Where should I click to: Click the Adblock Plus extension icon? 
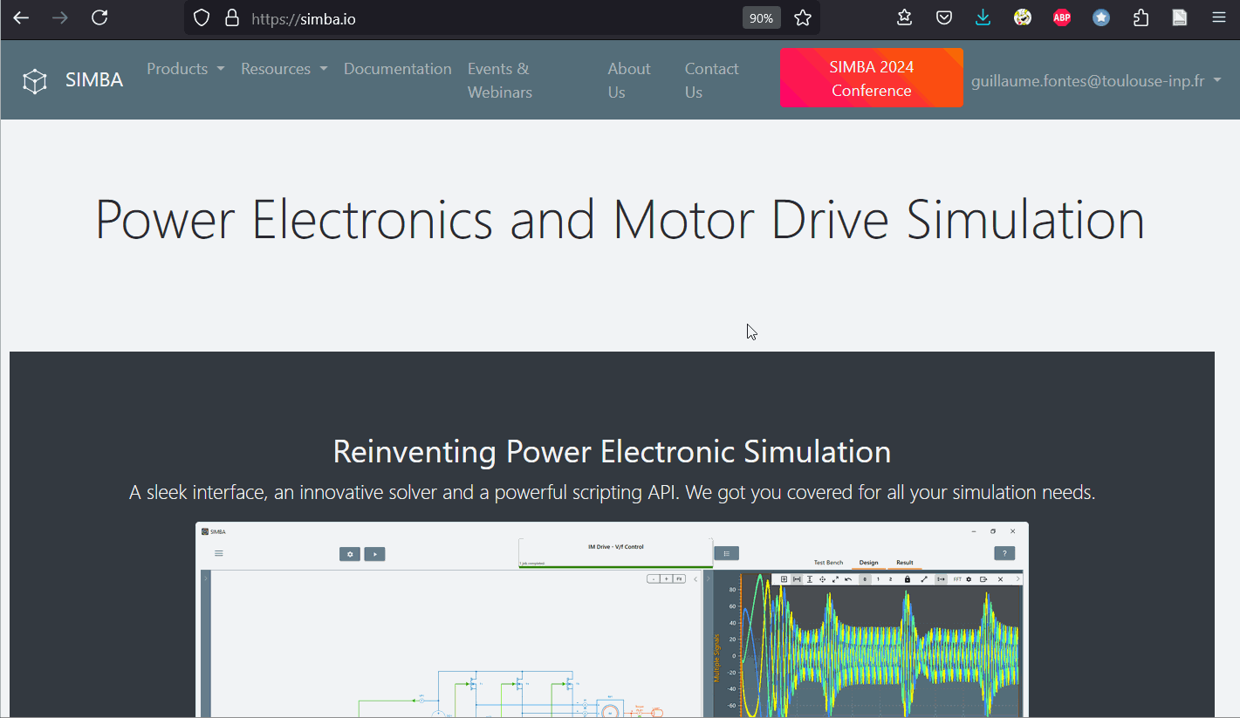(x=1061, y=17)
